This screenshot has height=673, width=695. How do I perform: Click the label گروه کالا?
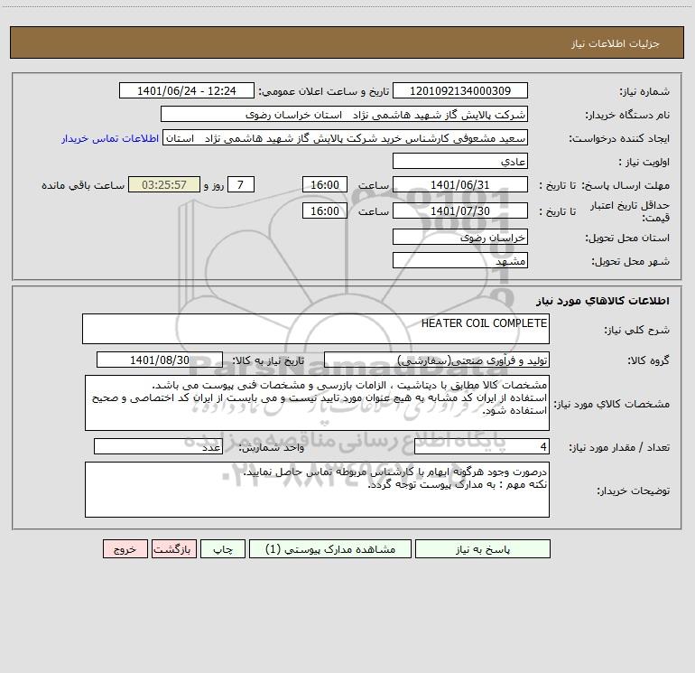click(x=648, y=360)
